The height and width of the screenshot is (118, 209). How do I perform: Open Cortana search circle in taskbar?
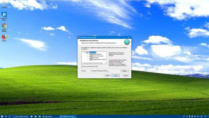6,116
